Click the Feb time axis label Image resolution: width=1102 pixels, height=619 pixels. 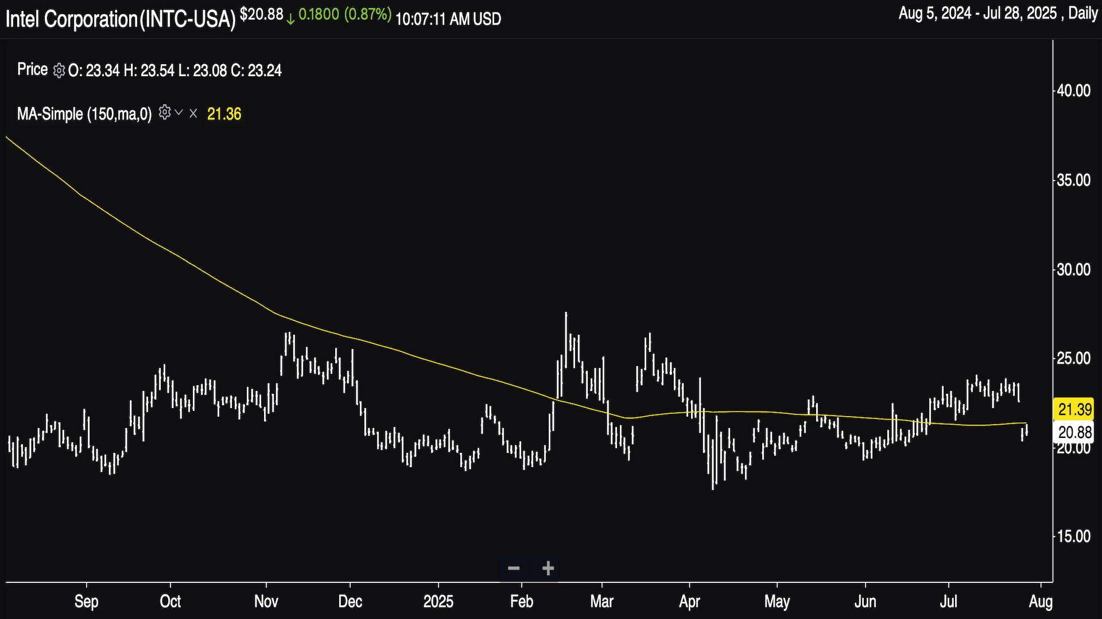522,601
